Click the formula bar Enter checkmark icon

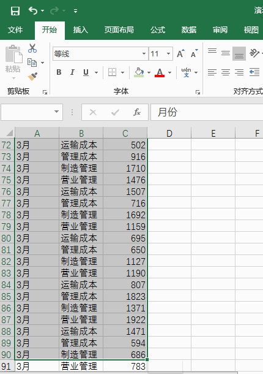[x=115, y=112]
